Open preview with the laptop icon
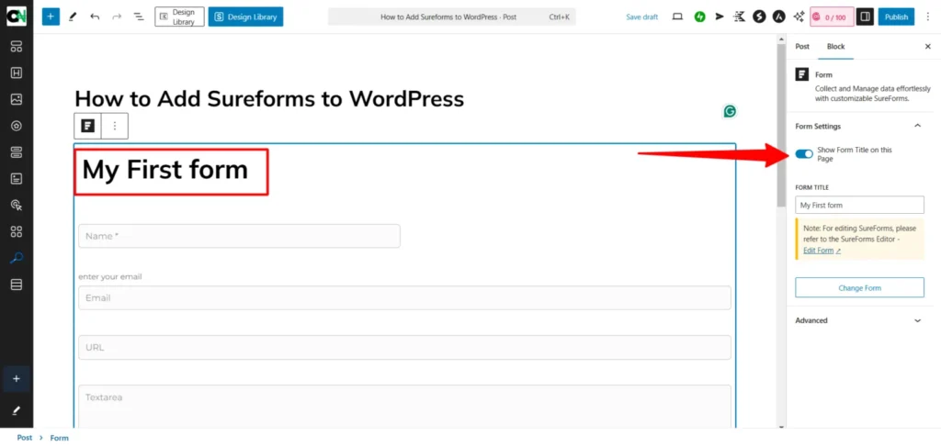Screen dimensions: 941x447 tap(677, 17)
